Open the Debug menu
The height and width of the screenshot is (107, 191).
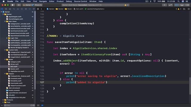[69, 1]
